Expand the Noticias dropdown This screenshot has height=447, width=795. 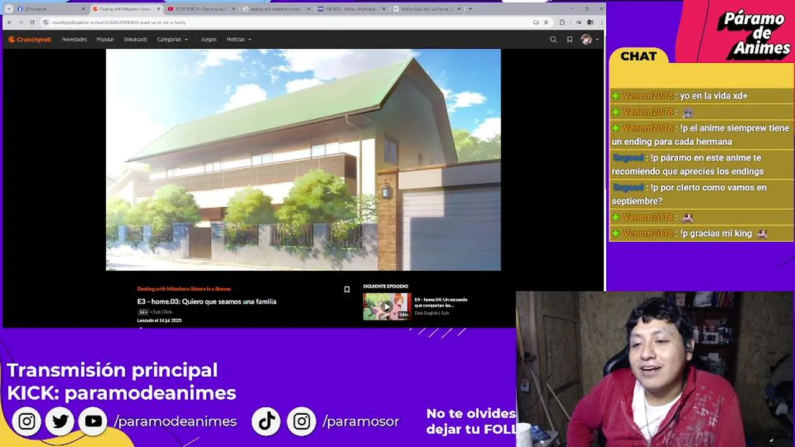pos(238,39)
